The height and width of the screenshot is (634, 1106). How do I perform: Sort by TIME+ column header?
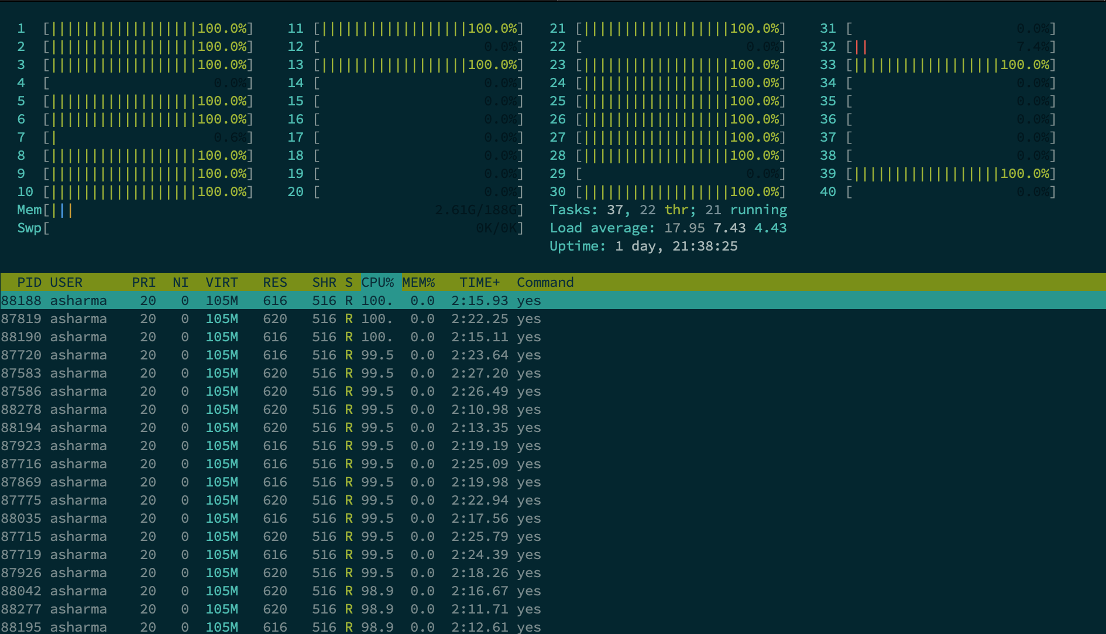click(480, 282)
